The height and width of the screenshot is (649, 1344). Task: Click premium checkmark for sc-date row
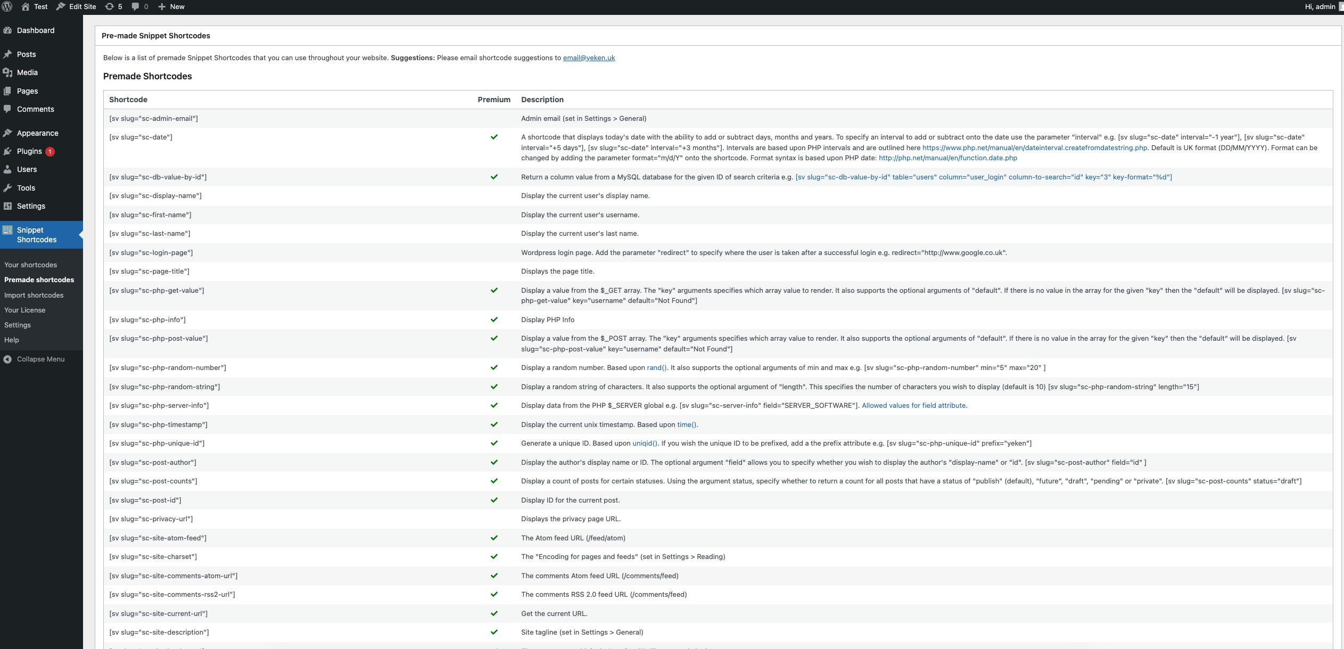click(x=494, y=137)
